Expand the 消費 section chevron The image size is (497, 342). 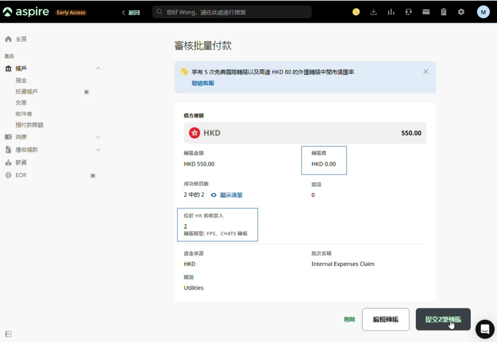[98, 137]
